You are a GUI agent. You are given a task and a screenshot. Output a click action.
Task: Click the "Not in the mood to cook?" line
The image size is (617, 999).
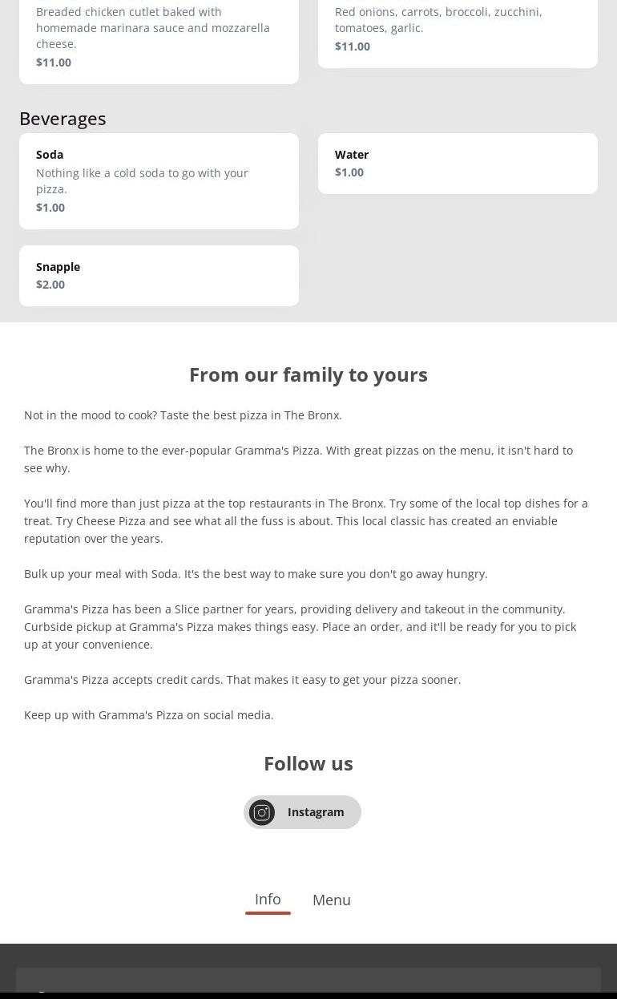click(183, 415)
